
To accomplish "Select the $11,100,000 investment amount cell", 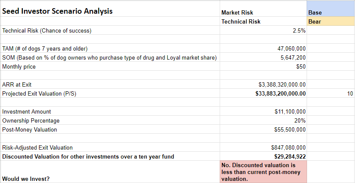I will [263, 111].
